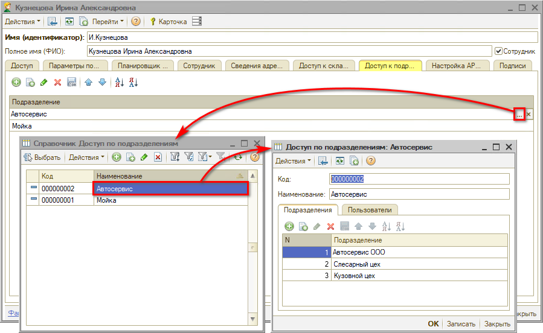Viewport: 543px width, 333px height.
Task: Click the green add row icon above Мойка list
Action: pyautogui.click(x=16, y=82)
